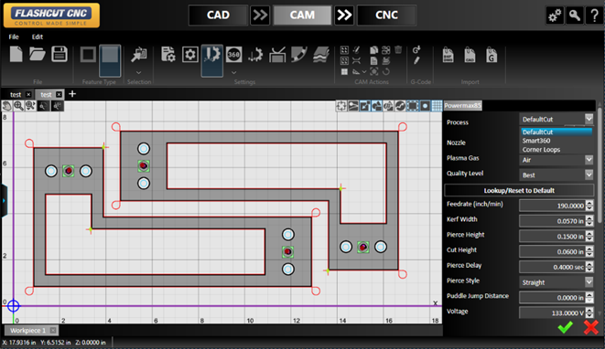Viewport: 605px width, 349px height.
Task: Import a G-code file icon
Action: (492, 55)
